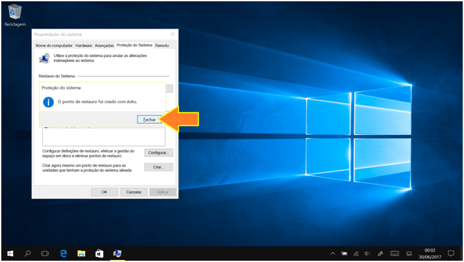Screen dimensions: 464x262
Task: Open the Recycle Bin (Reciclagem) desktop icon
Action: pyautogui.click(x=12, y=14)
